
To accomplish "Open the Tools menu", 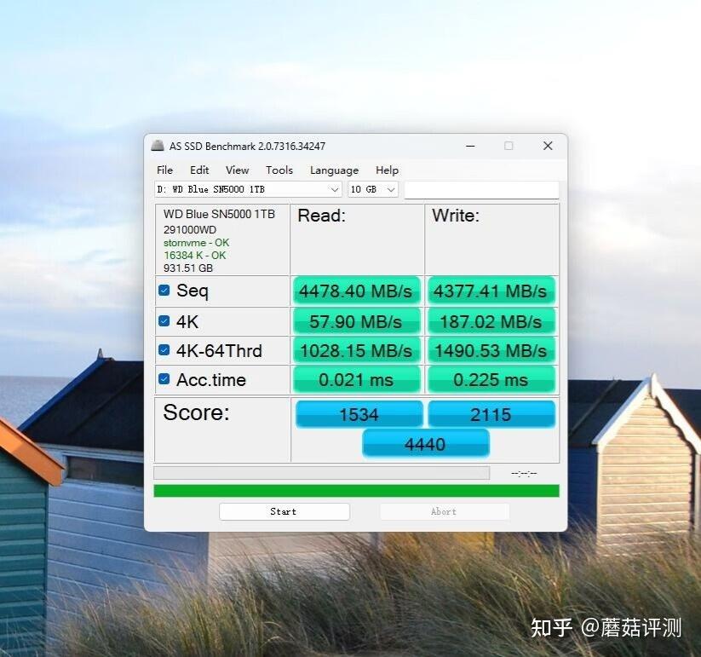I will click(279, 170).
